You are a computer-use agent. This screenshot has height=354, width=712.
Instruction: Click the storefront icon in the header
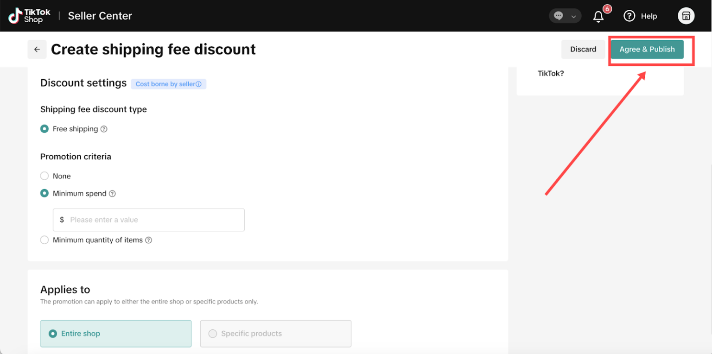coord(686,15)
